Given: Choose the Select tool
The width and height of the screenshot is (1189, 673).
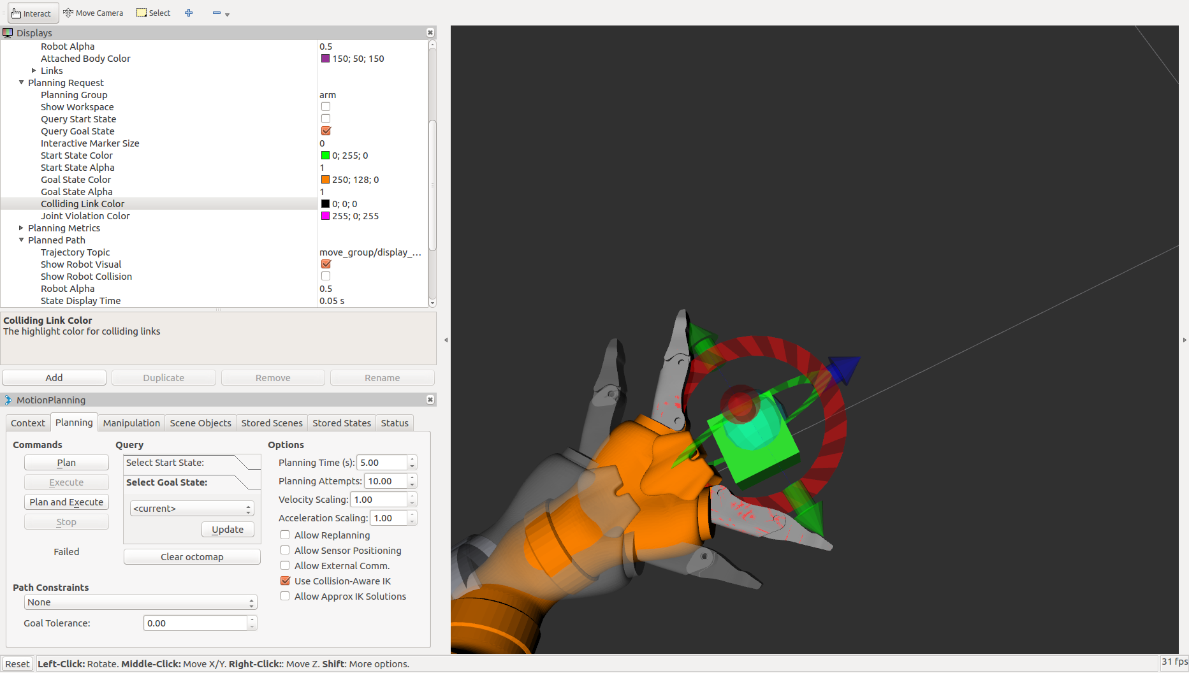Looking at the screenshot, I should (154, 13).
